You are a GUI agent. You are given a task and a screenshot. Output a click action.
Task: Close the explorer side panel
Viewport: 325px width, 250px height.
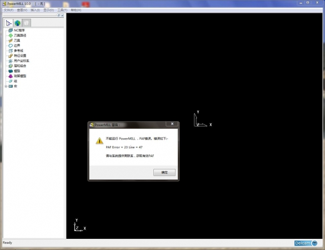tap(62, 16)
